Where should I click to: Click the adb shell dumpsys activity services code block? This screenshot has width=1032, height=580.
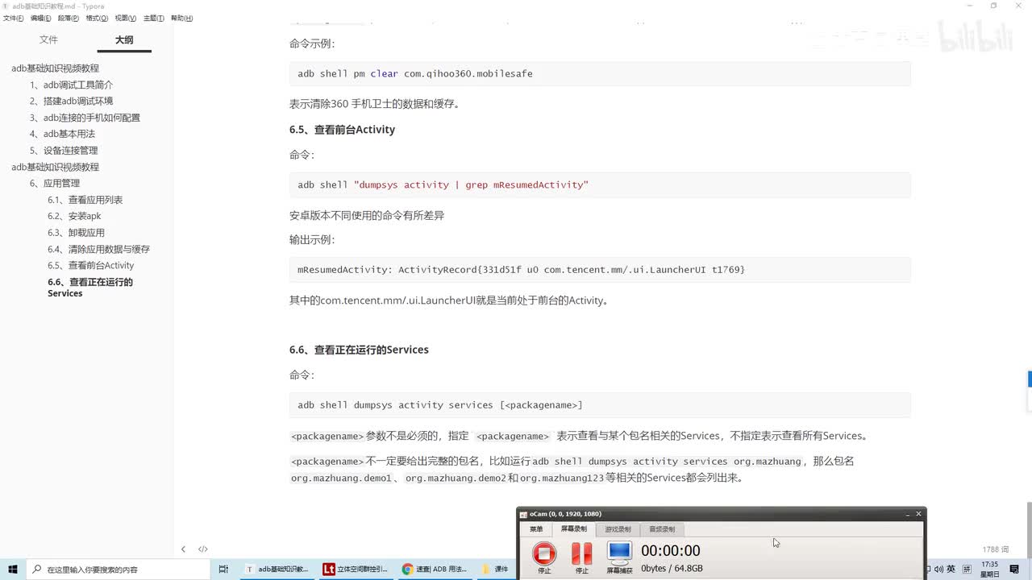click(600, 404)
